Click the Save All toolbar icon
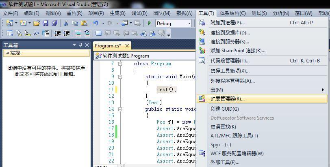 point(54,23)
